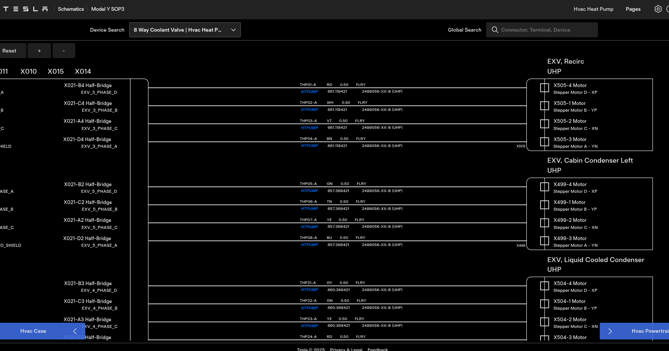Select the X015 connector tab
Viewport: 669px width, 351px height.
[x=55, y=71]
